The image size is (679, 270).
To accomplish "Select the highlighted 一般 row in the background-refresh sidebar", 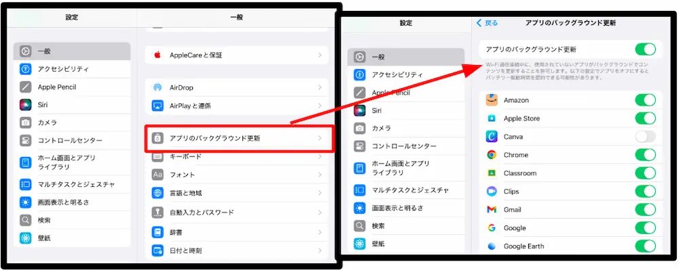I will (x=406, y=56).
